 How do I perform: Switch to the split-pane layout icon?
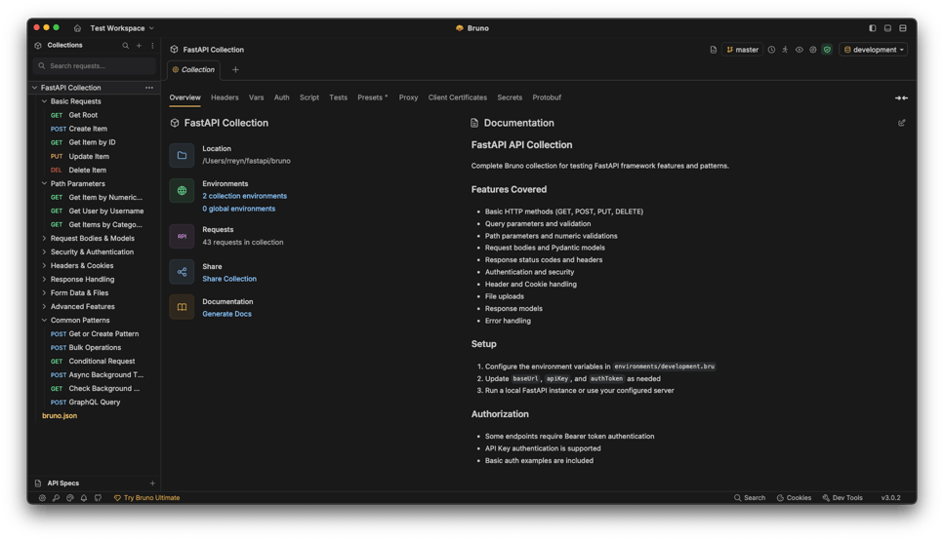click(x=902, y=28)
